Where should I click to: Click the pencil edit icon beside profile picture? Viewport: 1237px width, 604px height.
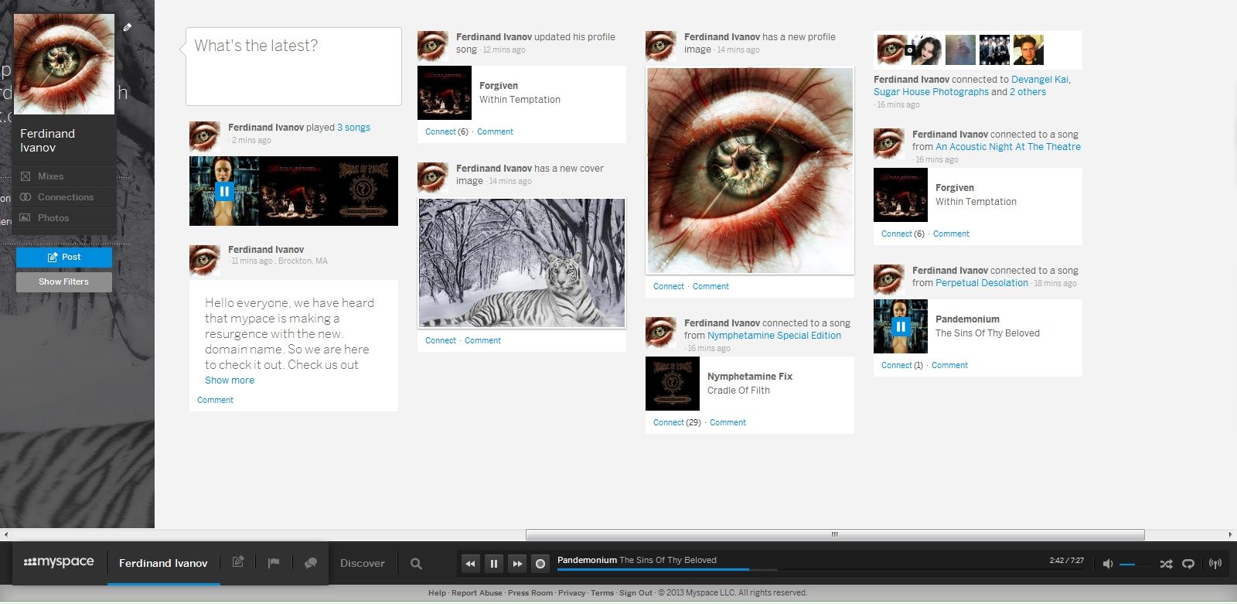[128, 27]
